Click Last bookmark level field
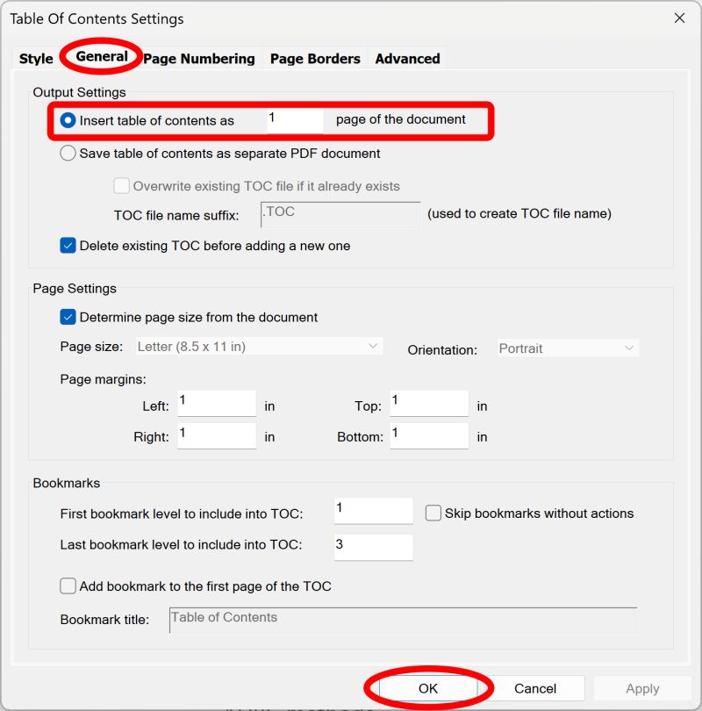Viewport: 702px width, 711px height. tap(374, 548)
